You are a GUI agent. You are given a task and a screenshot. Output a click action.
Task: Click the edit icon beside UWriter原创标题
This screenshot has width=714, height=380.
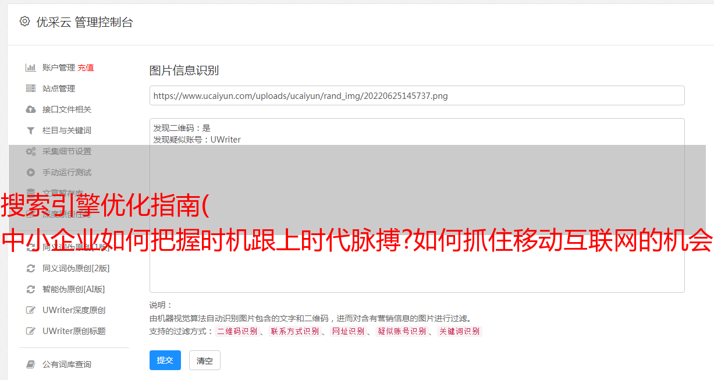(x=31, y=331)
